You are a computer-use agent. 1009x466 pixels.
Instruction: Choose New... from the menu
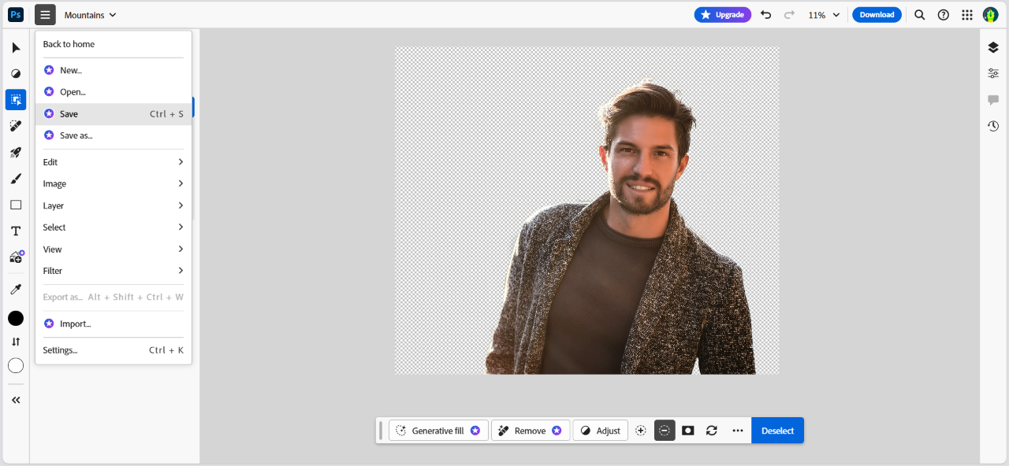click(x=114, y=70)
